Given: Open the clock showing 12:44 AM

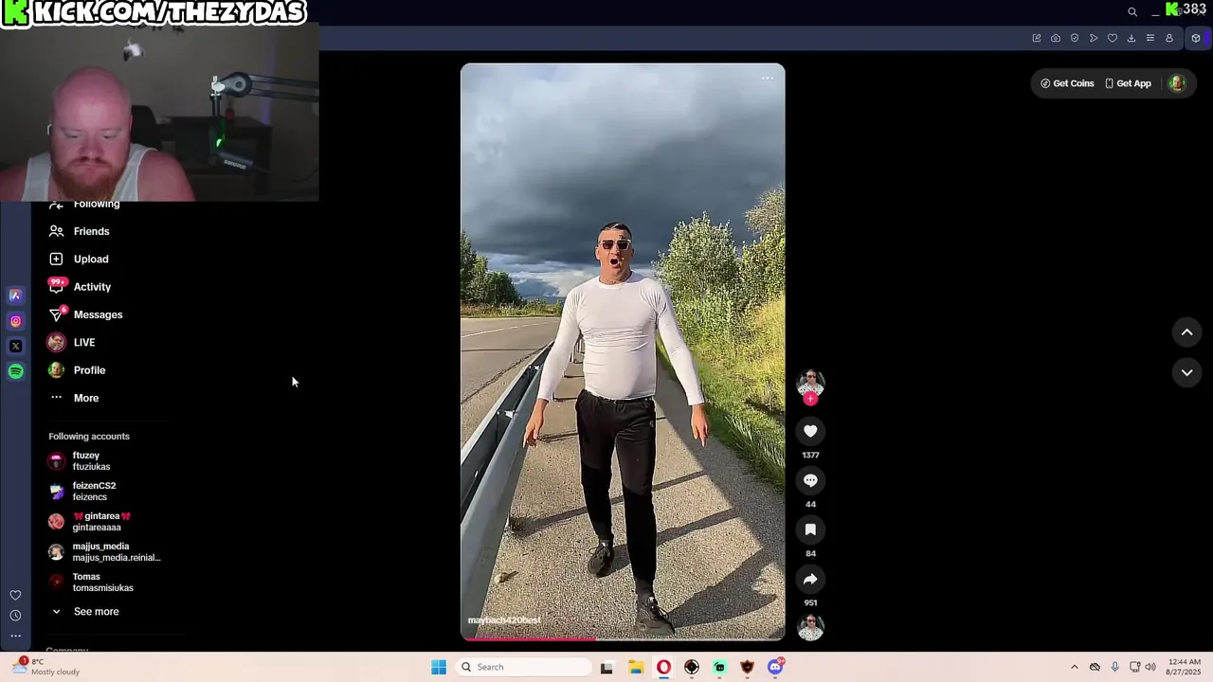Looking at the screenshot, I should pyautogui.click(x=1185, y=667).
